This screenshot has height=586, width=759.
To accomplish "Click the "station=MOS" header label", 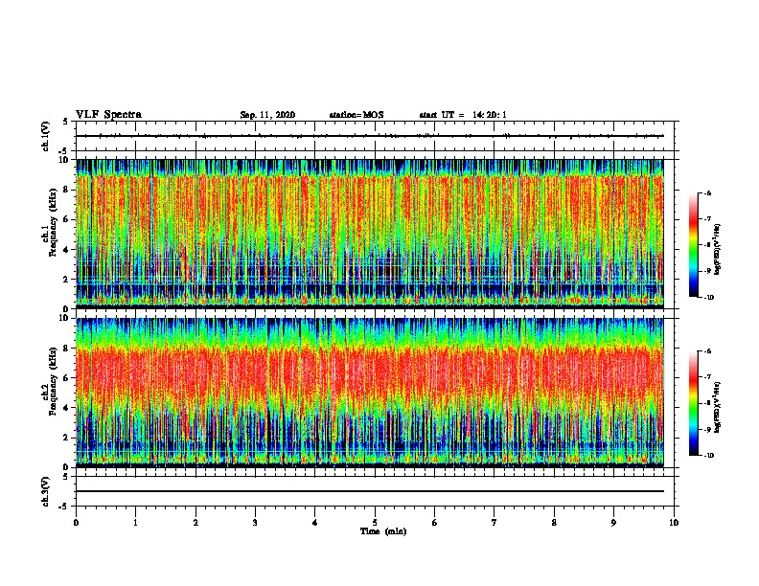I will 356,115.
